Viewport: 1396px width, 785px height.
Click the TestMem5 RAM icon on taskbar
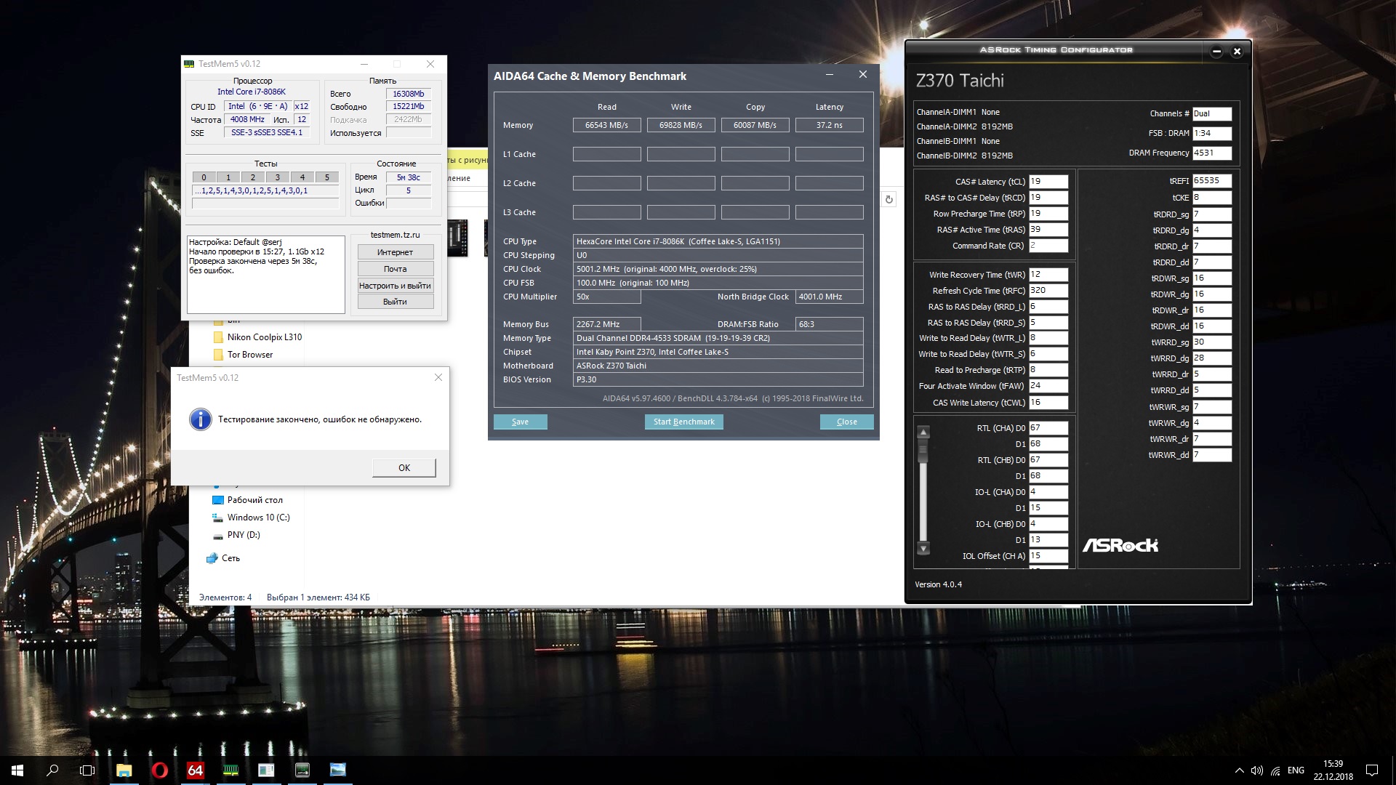[230, 770]
